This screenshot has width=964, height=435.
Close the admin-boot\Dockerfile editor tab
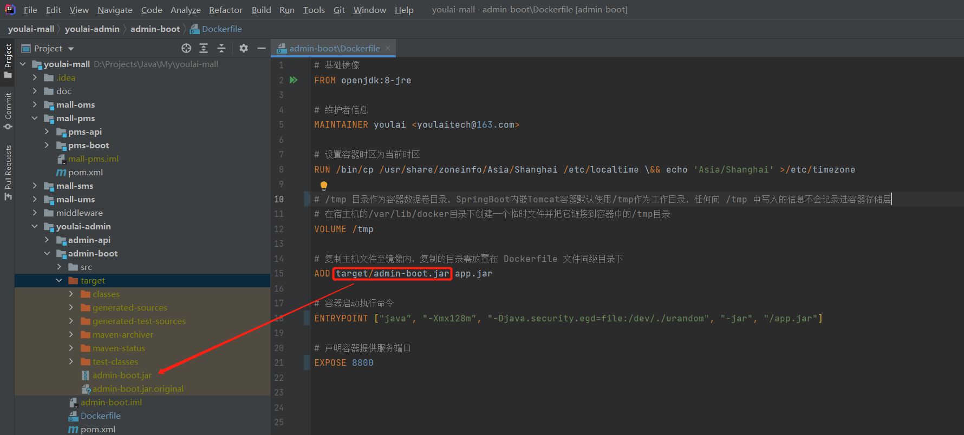pos(388,48)
